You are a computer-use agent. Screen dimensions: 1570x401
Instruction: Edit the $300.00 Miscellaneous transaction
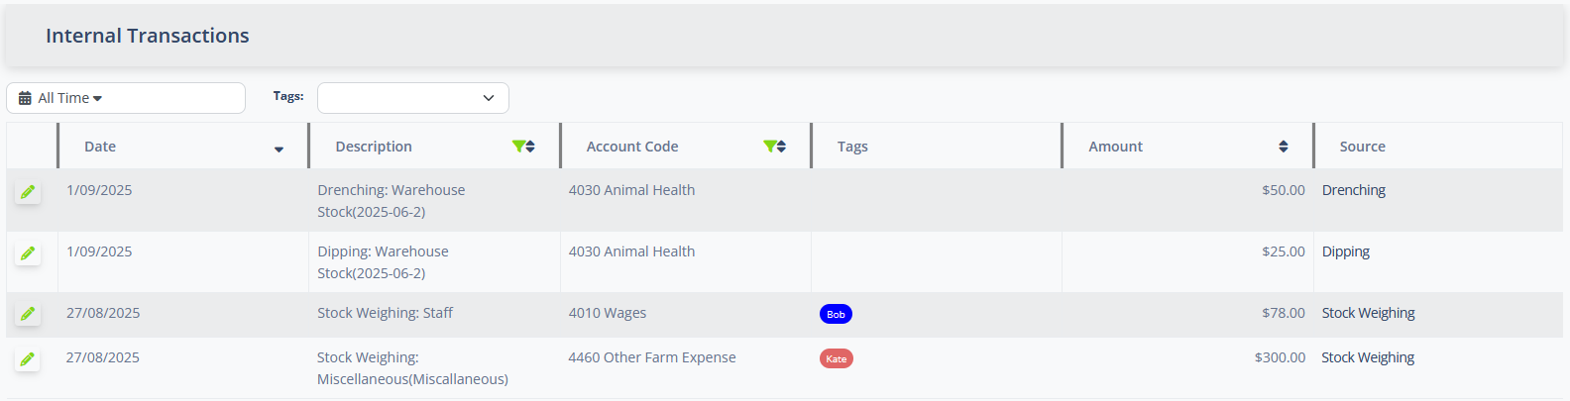pyautogui.click(x=28, y=359)
